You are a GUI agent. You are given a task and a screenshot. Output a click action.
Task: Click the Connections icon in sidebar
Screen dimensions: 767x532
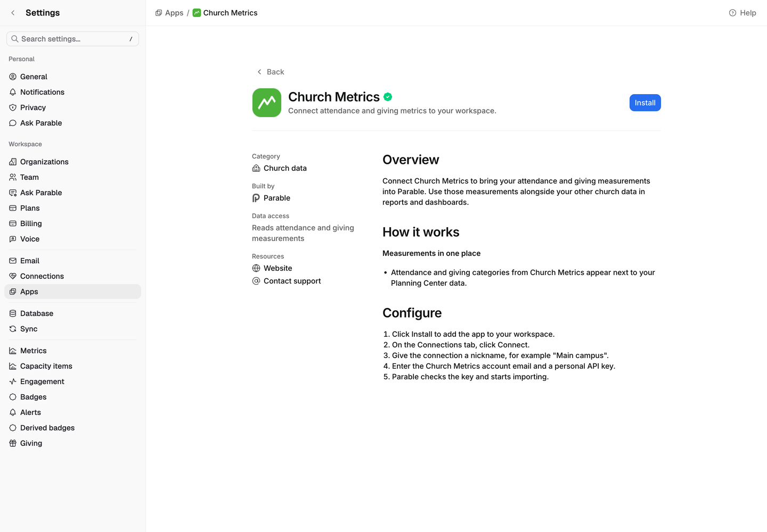click(13, 276)
